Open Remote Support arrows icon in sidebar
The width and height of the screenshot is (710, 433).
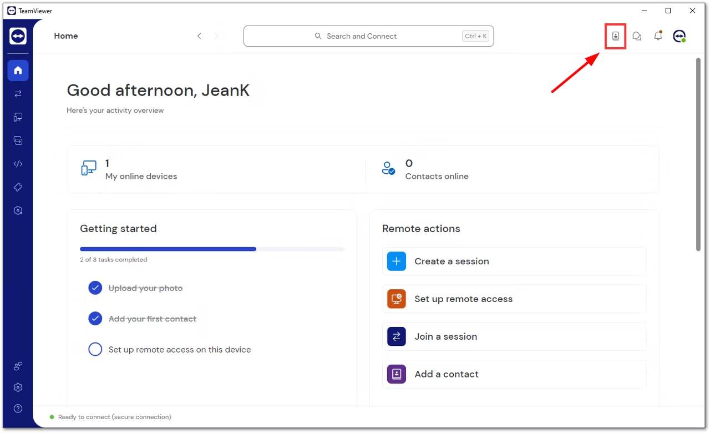coord(18,94)
